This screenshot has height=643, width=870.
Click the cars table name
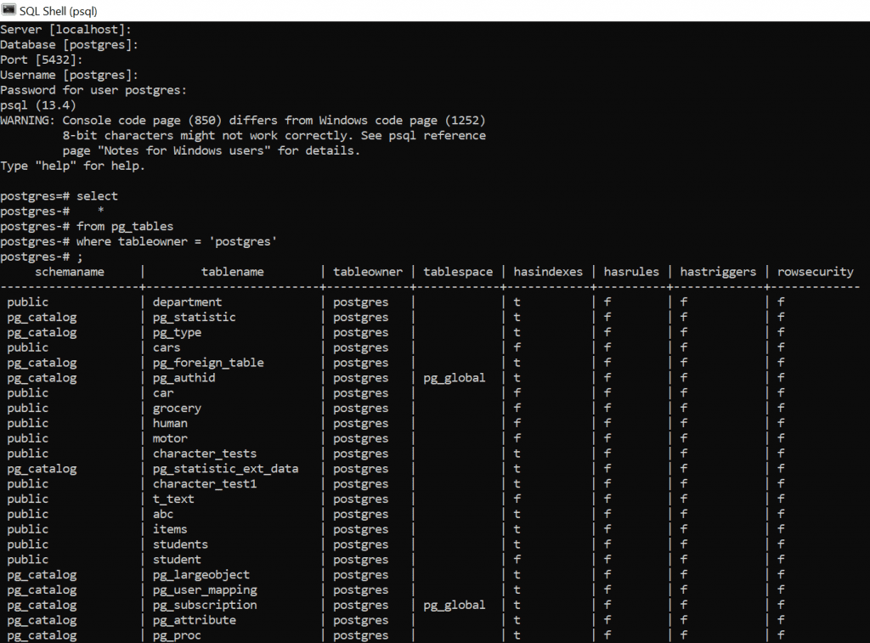167,347
